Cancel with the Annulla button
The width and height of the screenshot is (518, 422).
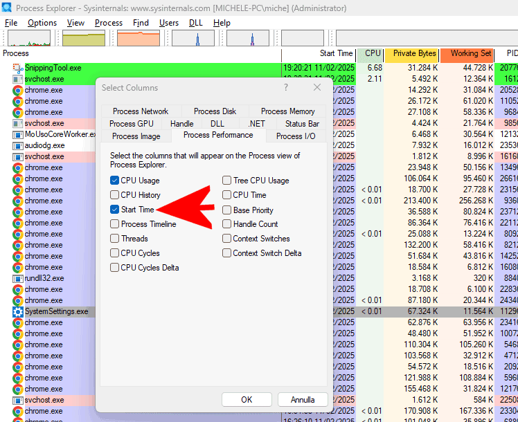[x=303, y=400]
